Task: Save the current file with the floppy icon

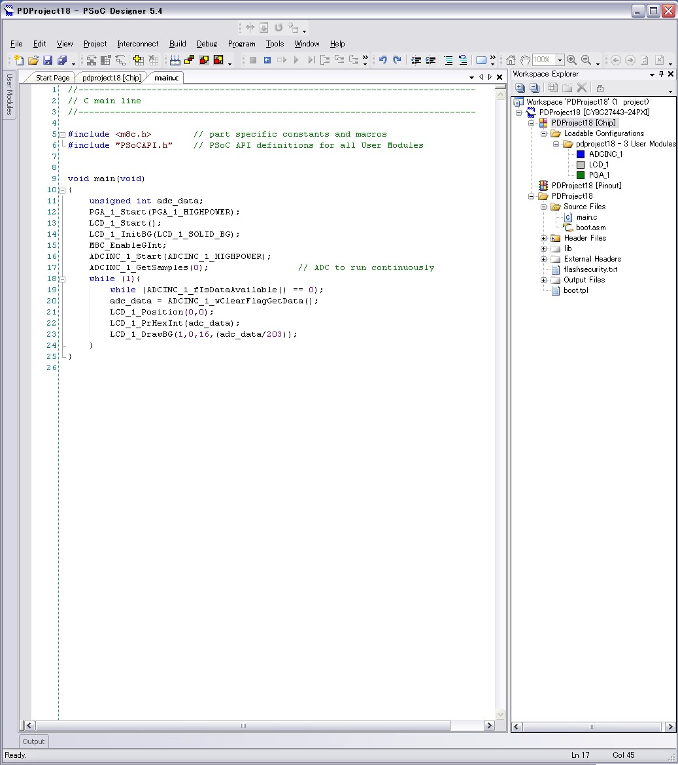Action: tap(47, 60)
